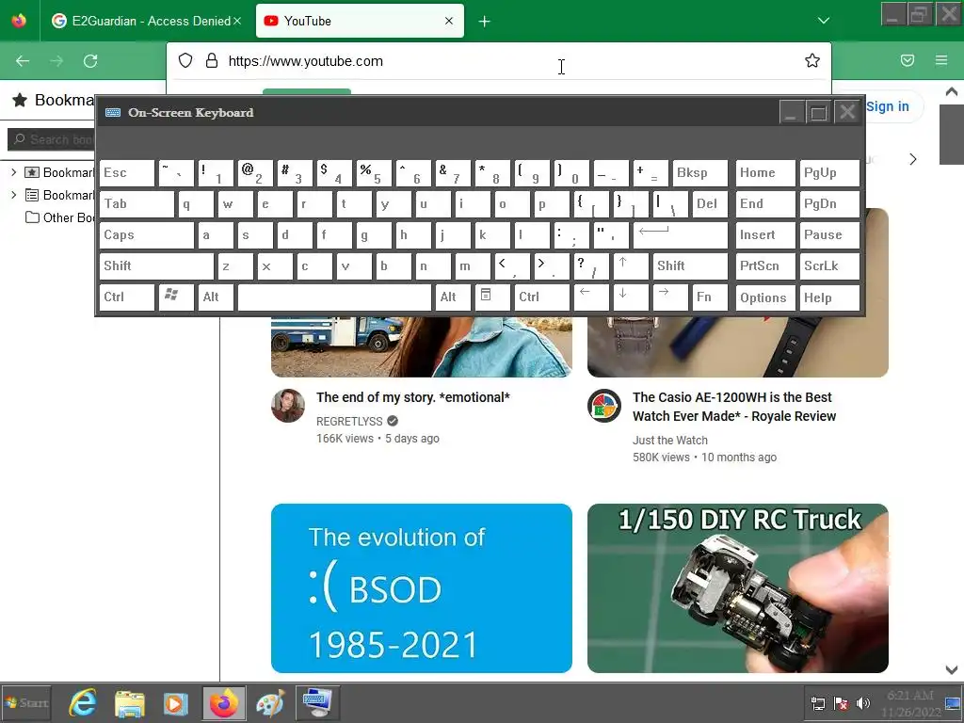This screenshot has width=964, height=723.
Task: Click the context menu key on keyboard
Action: [492, 297]
